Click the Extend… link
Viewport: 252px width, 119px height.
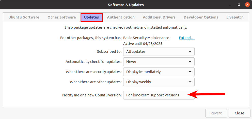point(186,38)
